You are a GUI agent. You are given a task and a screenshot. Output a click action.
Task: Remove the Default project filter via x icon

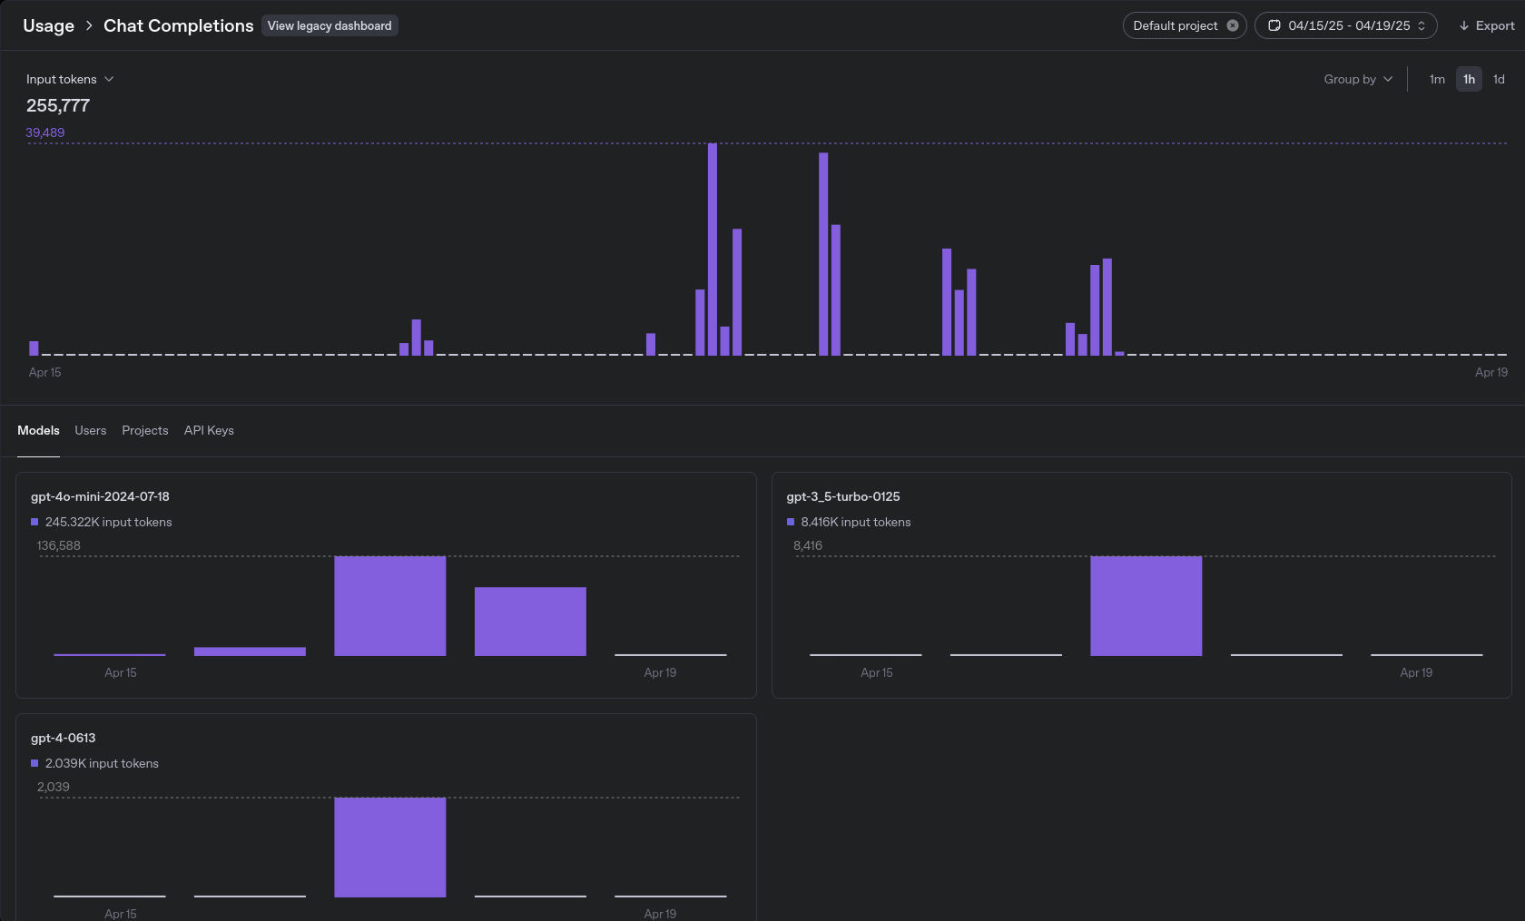click(1232, 25)
